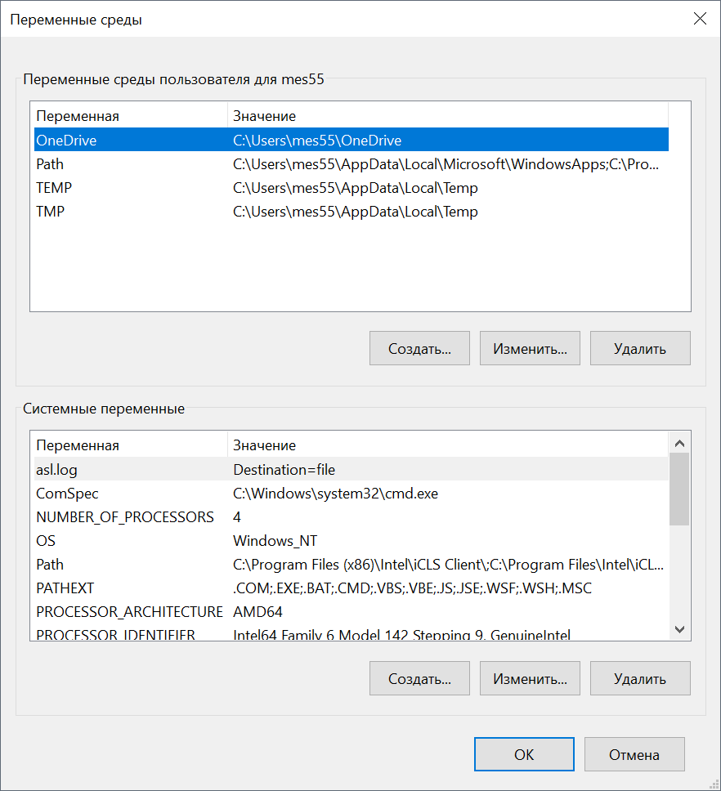Select the system Path variable row

pyautogui.click(x=50, y=565)
